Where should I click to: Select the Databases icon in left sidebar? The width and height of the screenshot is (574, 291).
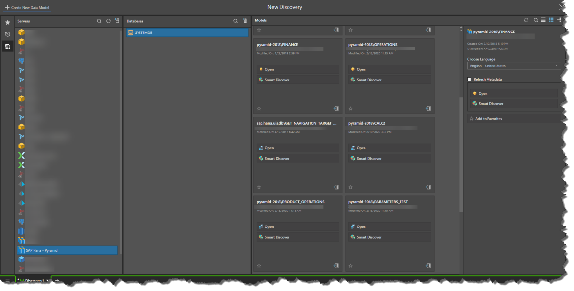point(7,46)
